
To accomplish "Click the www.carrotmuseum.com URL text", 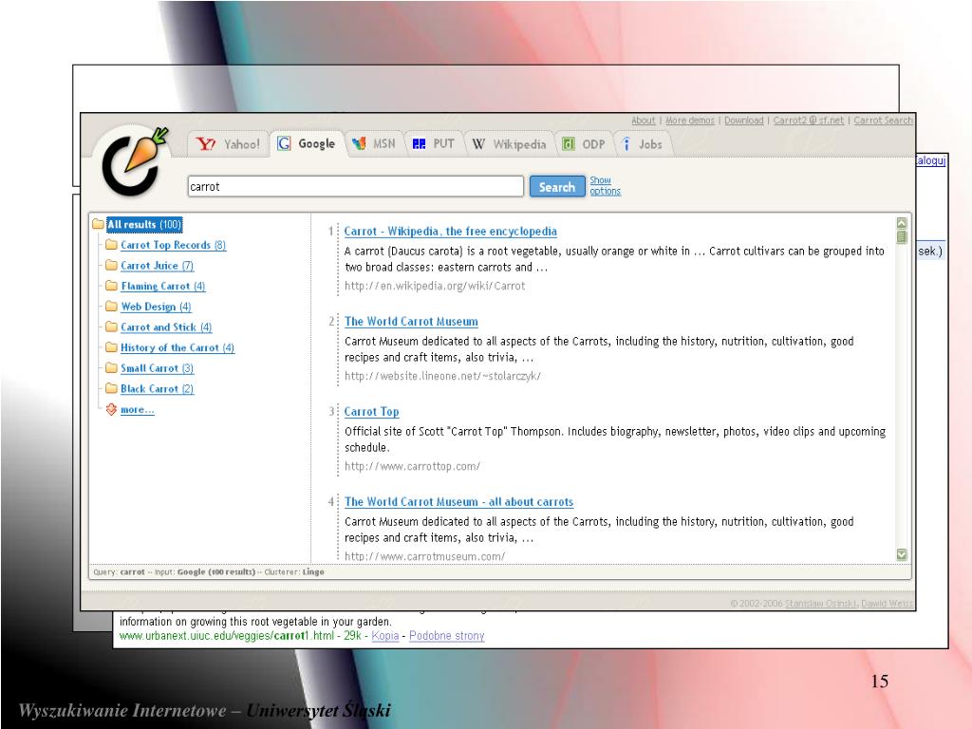I will point(424,556).
